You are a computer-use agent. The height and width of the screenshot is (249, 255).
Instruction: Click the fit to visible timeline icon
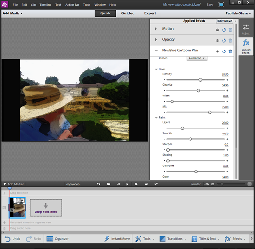[207, 184]
